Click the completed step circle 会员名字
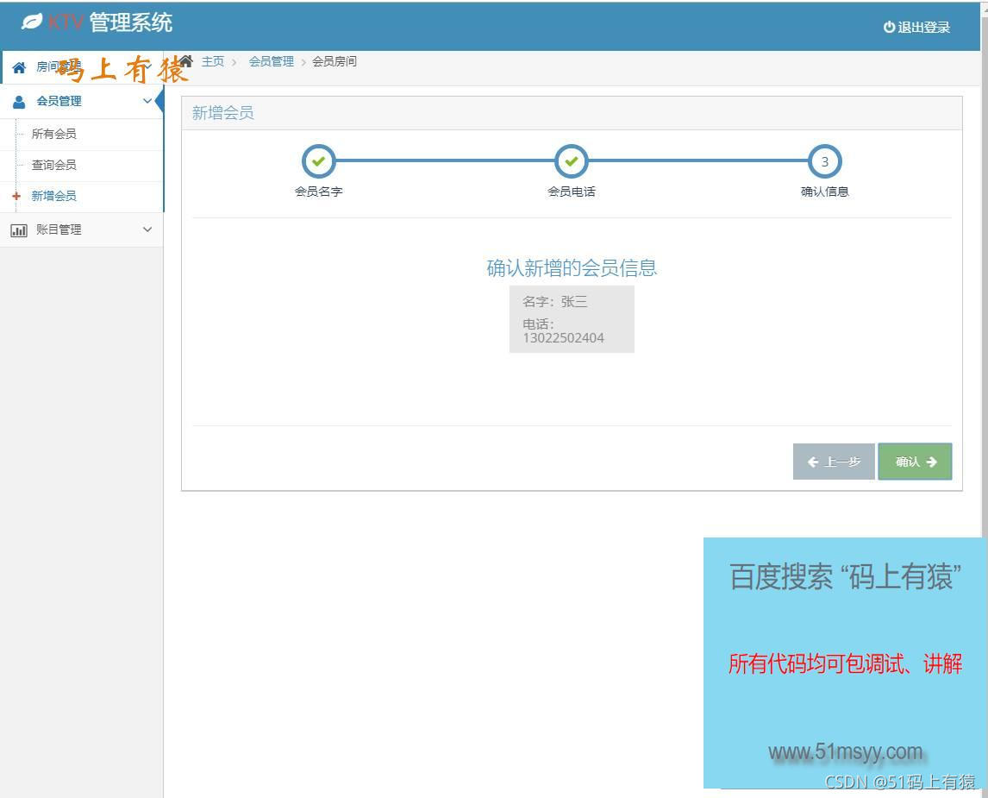Screen dimensions: 988x798 [x=318, y=161]
